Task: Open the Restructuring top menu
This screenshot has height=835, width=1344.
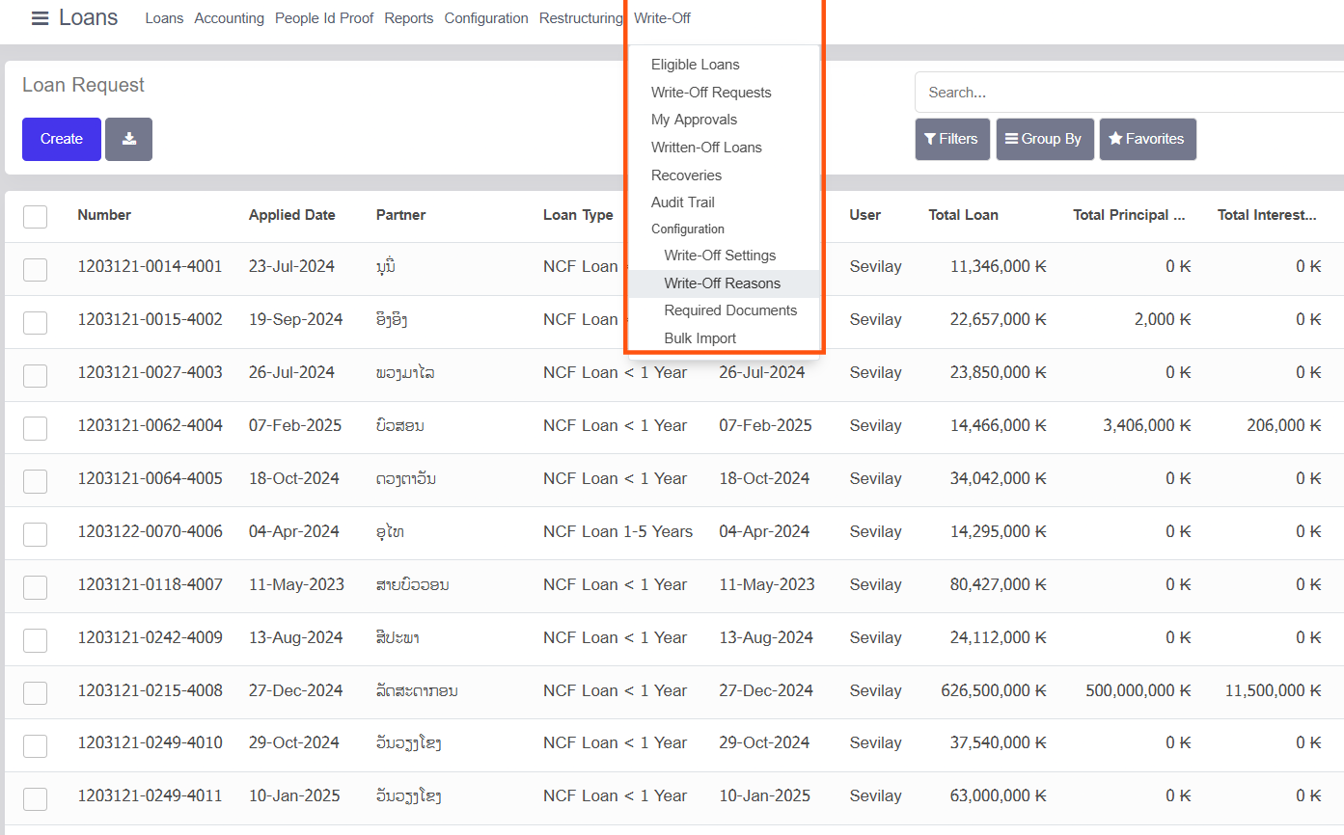Action: point(581,18)
